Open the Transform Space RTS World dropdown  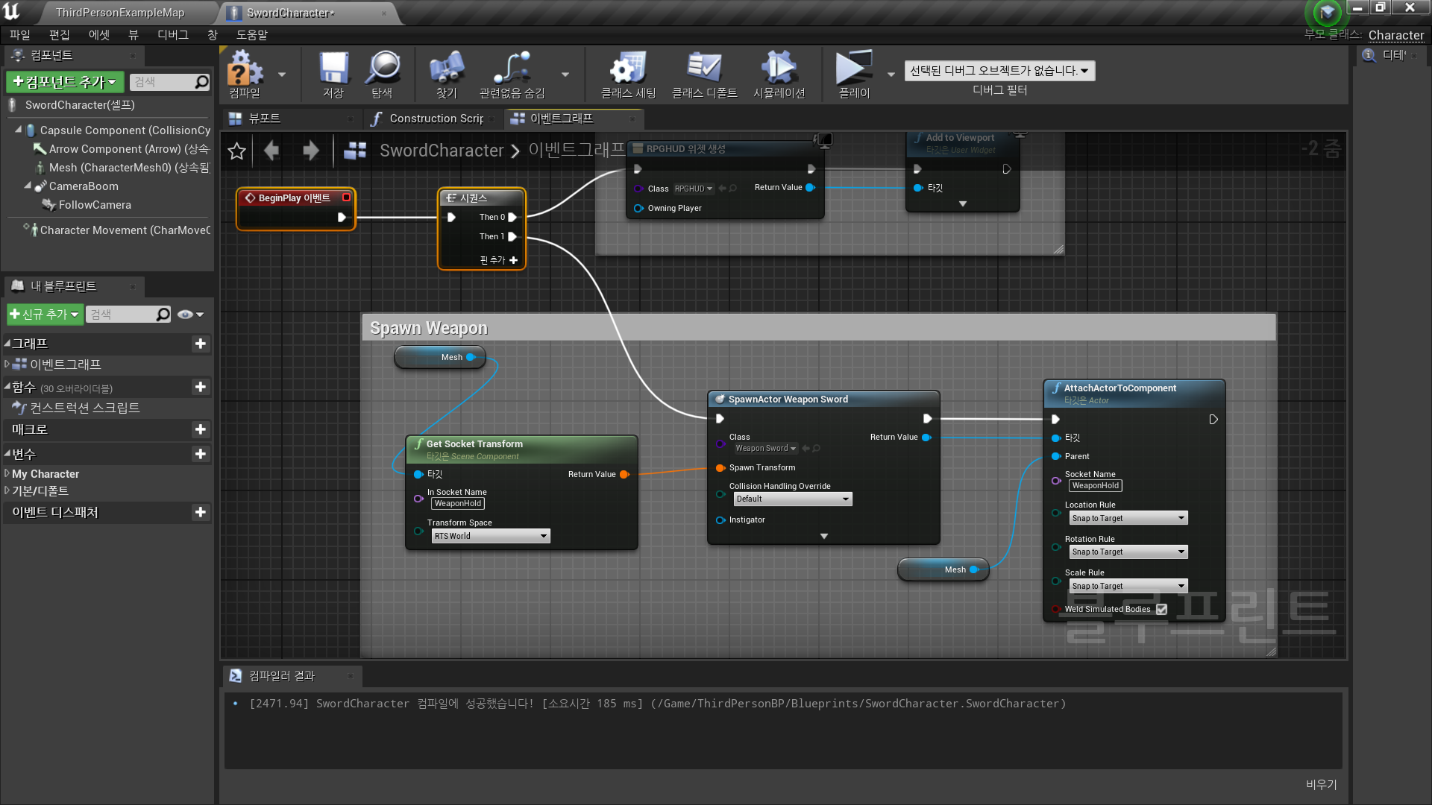click(x=490, y=537)
